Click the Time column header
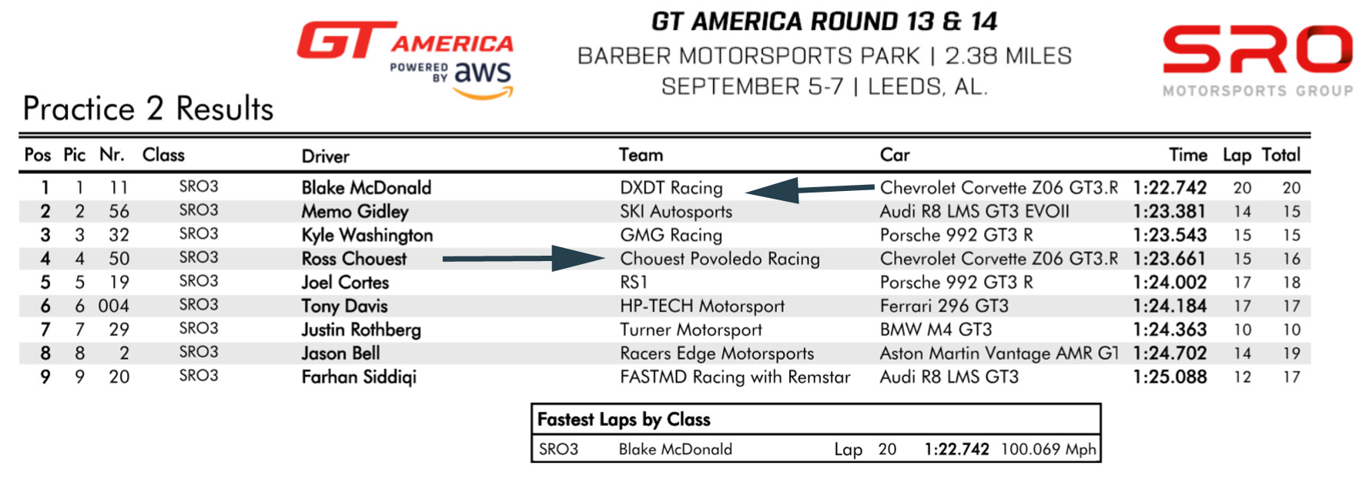1366x479 pixels. (1187, 156)
